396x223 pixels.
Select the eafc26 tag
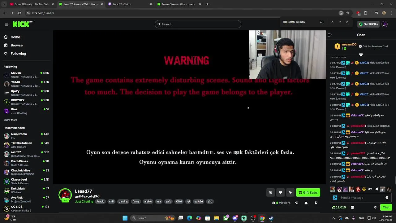pyautogui.click(x=199, y=201)
